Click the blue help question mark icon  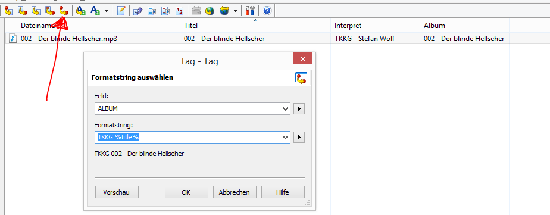(267, 11)
